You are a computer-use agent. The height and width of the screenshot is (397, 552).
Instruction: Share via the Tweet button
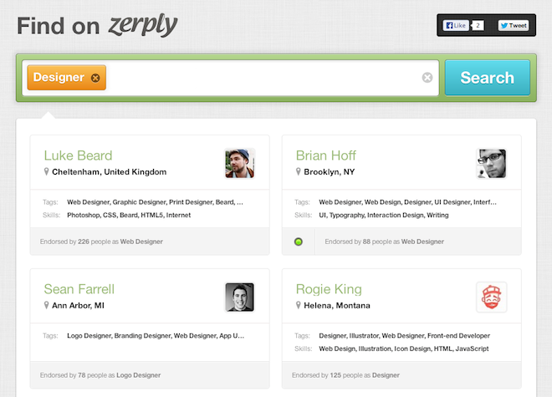[514, 25]
